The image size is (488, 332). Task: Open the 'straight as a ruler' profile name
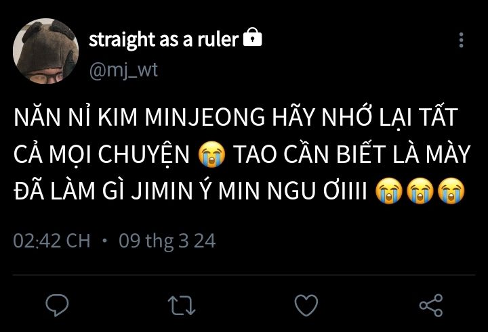tap(164, 40)
